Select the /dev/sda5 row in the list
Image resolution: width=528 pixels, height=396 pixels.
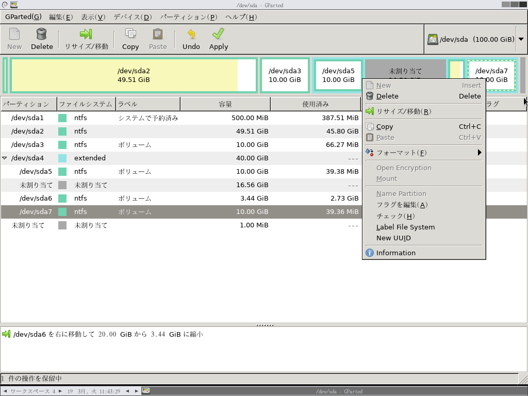point(181,171)
